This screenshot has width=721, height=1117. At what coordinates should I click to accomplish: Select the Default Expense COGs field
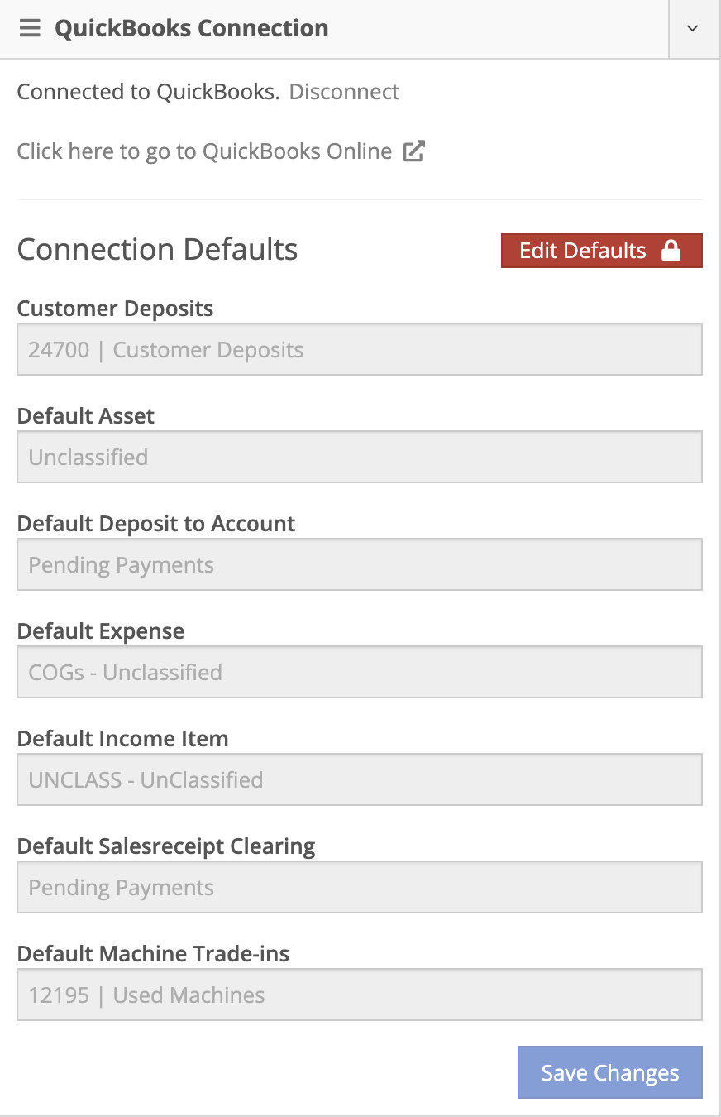[360, 672]
